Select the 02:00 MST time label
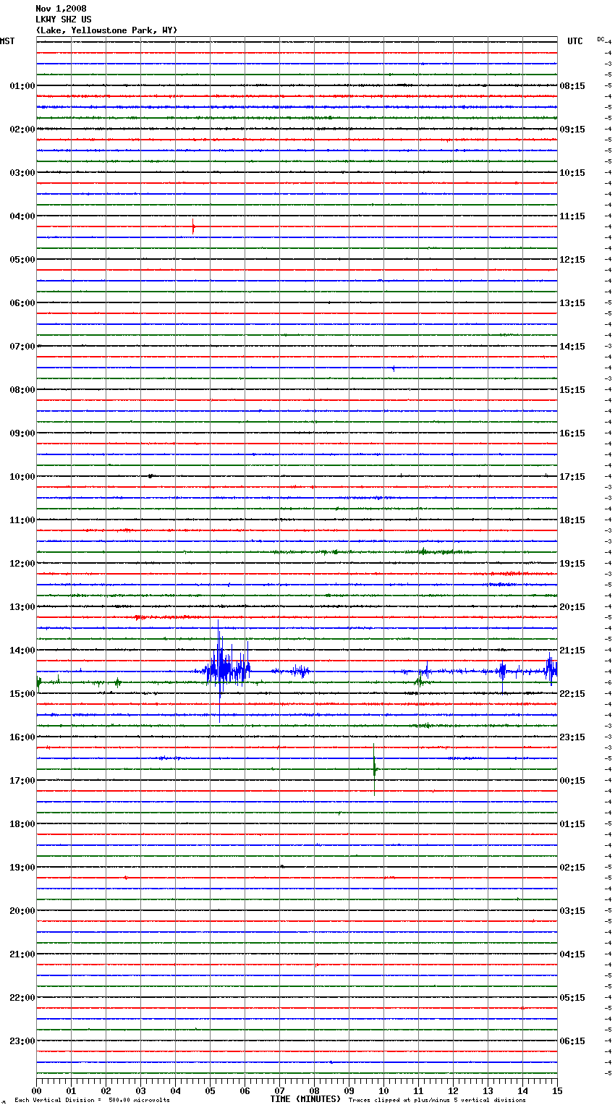Viewport: 615px width, 1110px height. 22,130
